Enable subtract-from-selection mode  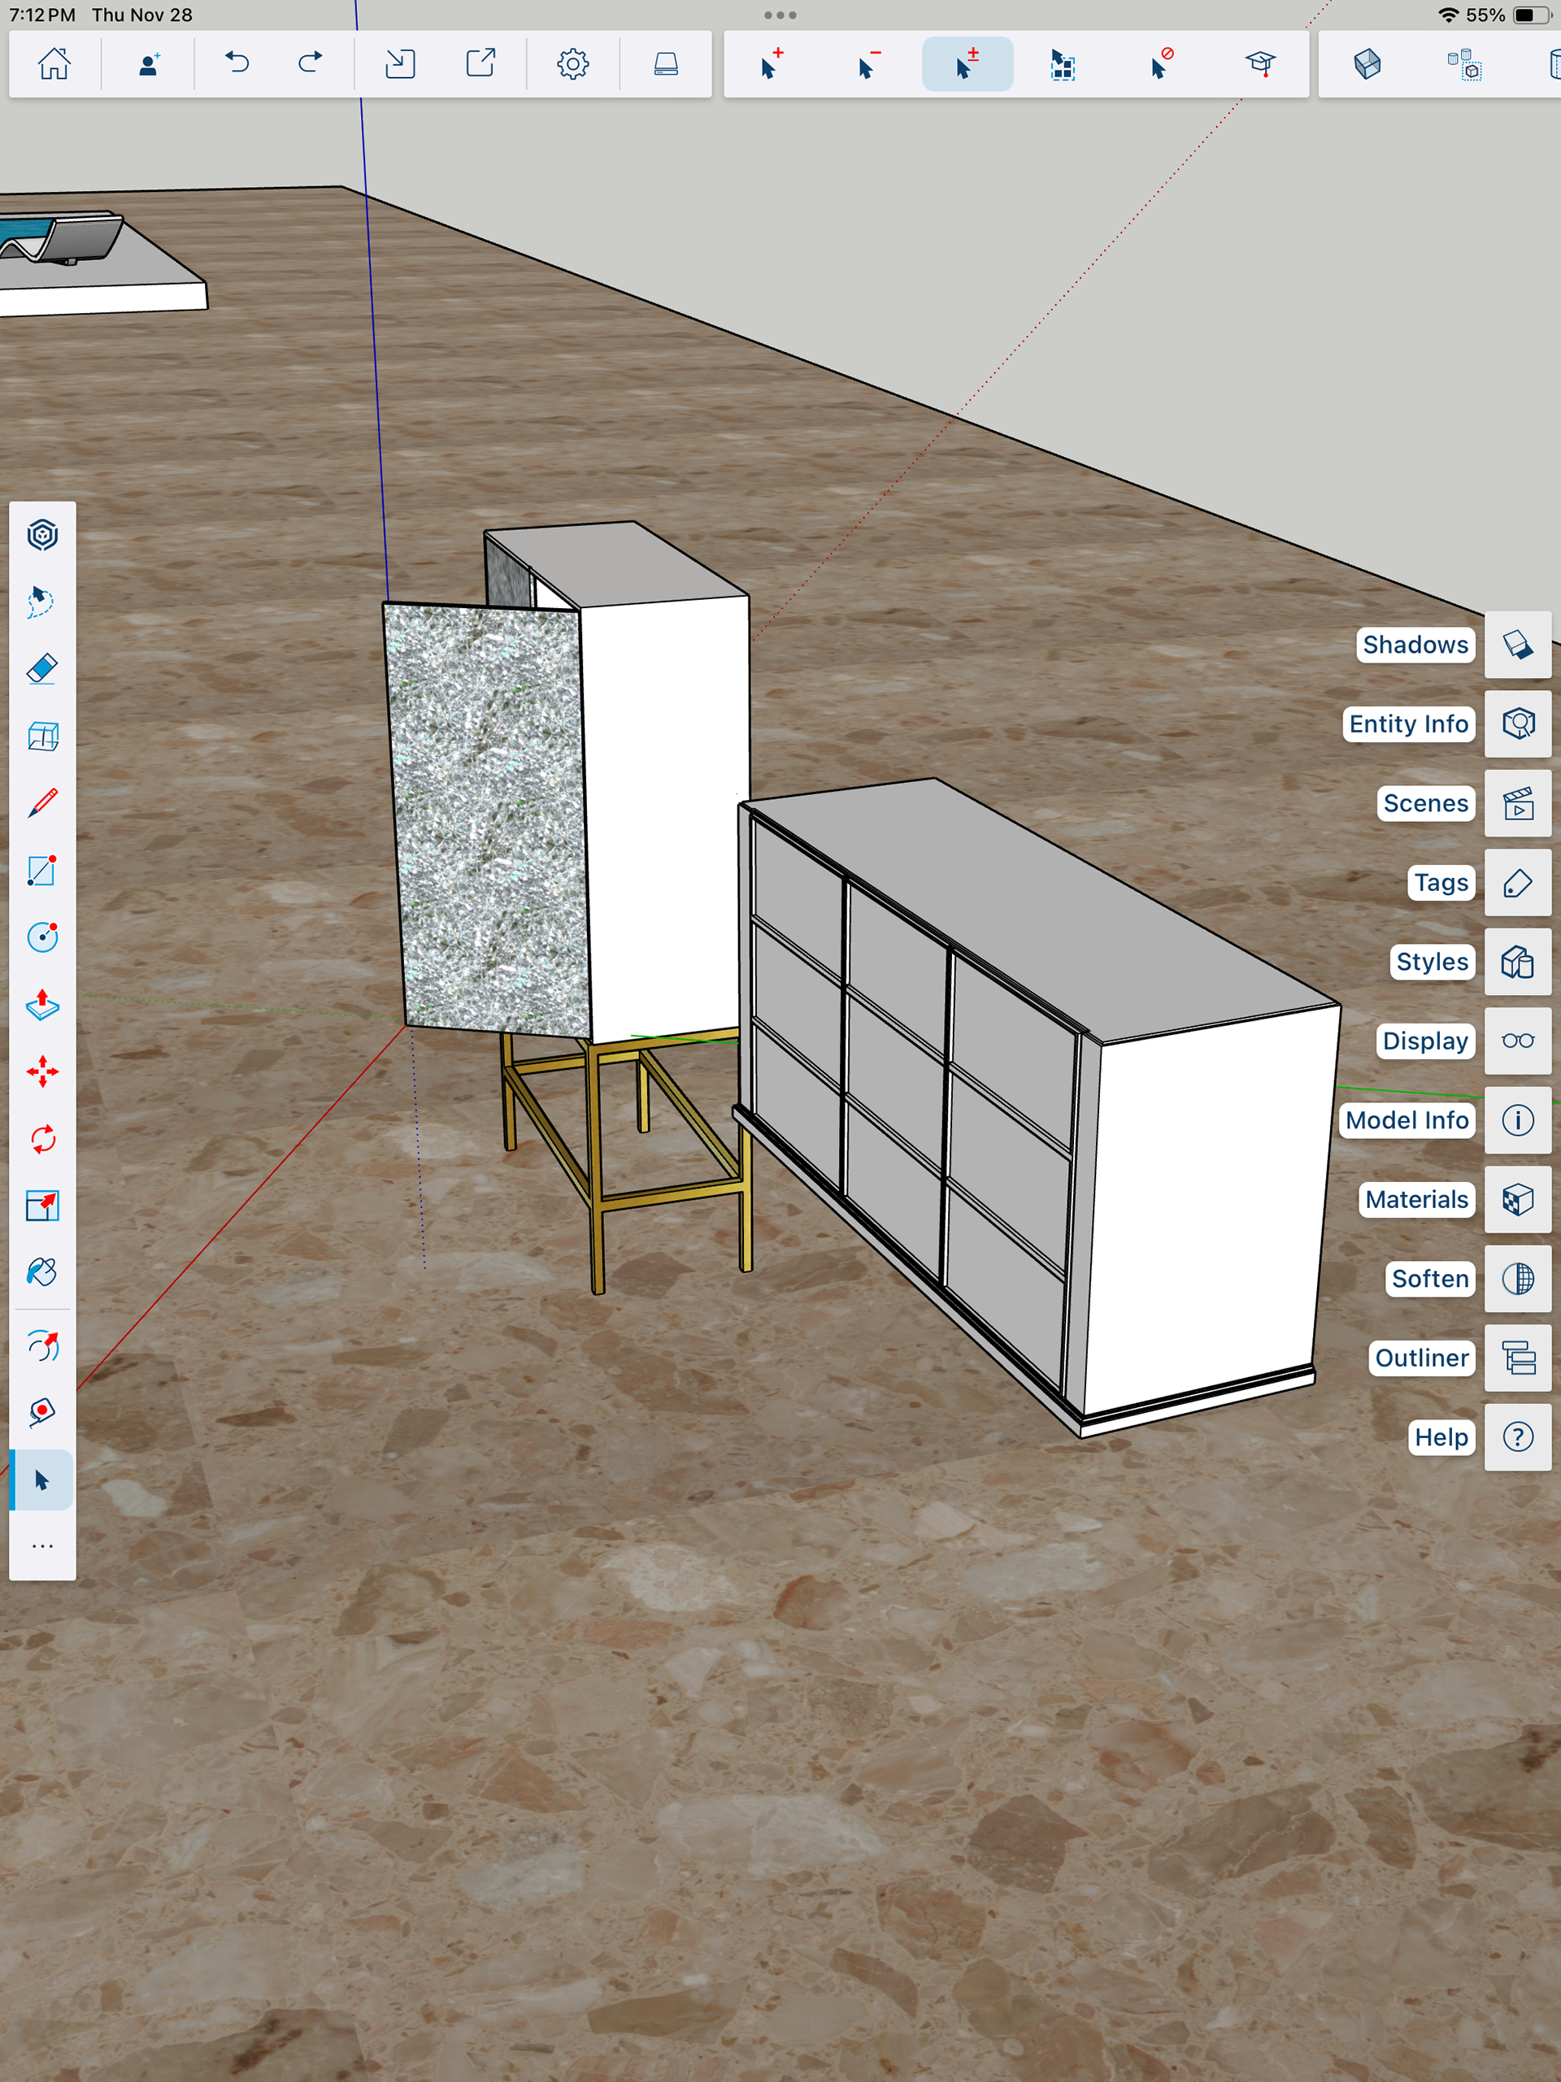click(x=868, y=65)
